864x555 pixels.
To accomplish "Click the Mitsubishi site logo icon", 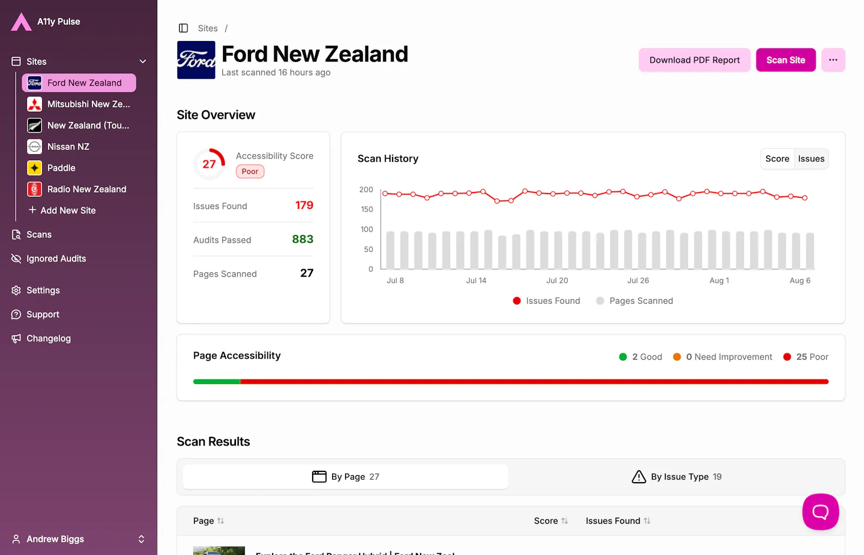I will (x=35, y=104).
